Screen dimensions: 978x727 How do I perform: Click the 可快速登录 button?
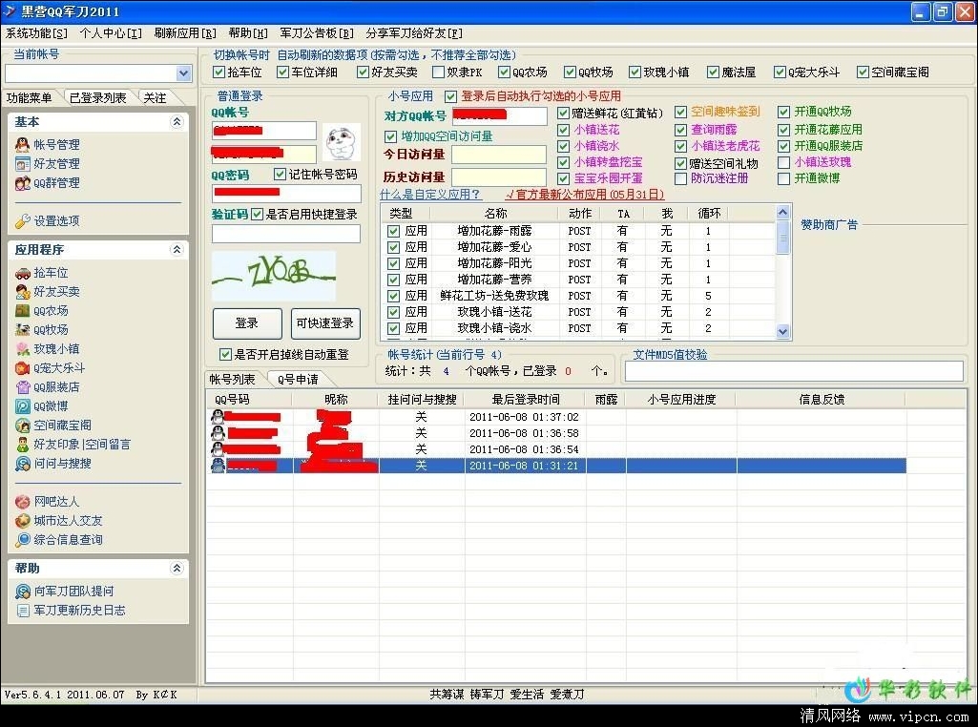tap(325, 323)
